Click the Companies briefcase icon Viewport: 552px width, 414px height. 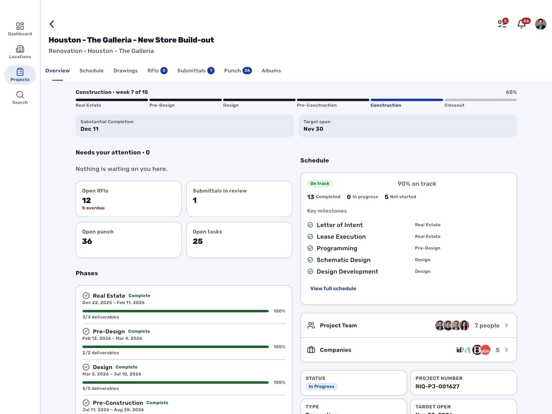[x=311, y=350]
